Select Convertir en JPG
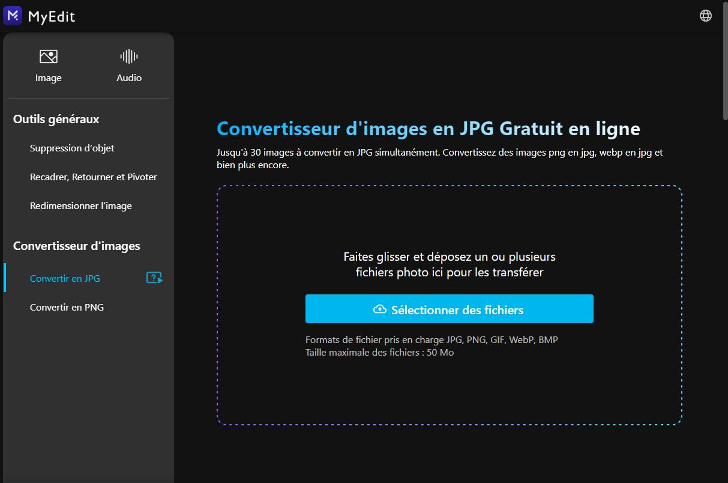Screen dimensions: 728x483 (x=65, y=278)
